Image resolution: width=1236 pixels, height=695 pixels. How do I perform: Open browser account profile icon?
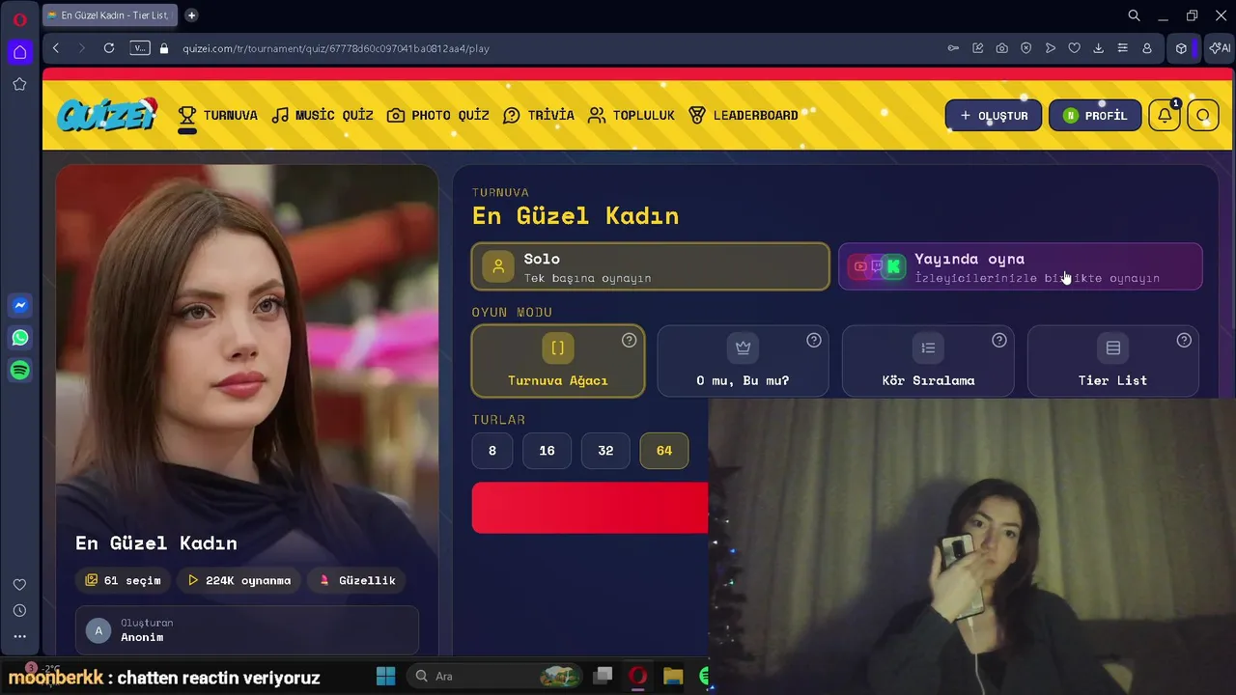click(1147, 48)
